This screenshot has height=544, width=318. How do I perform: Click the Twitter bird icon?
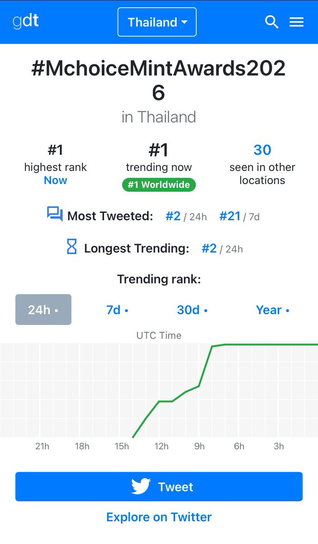point(141,487)
